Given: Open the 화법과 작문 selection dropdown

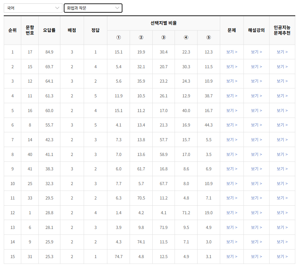Looking at the screenshot, I should pos(92,8).
